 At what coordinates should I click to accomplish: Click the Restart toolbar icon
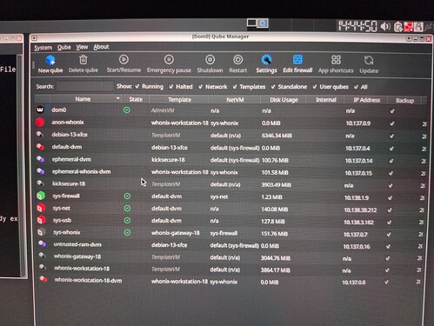pyautogui.click(x=238, y=60)
